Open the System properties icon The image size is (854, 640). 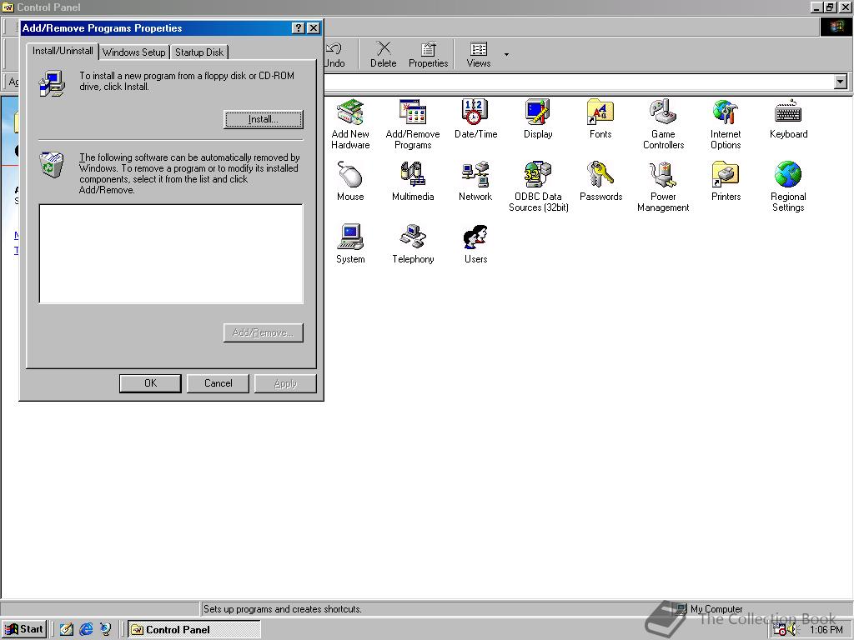coord(350,244)
